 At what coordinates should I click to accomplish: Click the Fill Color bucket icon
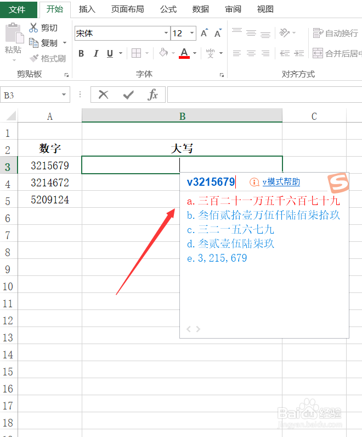[x=163, y=53]
